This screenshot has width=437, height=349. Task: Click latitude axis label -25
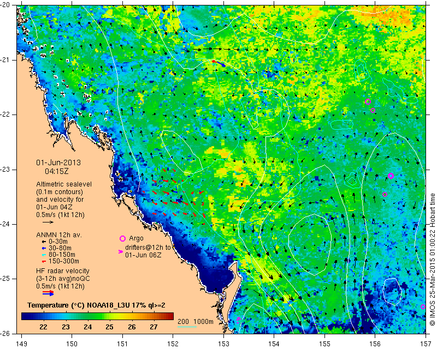tap(4, 279)
